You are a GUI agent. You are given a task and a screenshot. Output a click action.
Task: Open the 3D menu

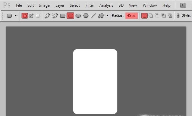click(x=121, y=5)
